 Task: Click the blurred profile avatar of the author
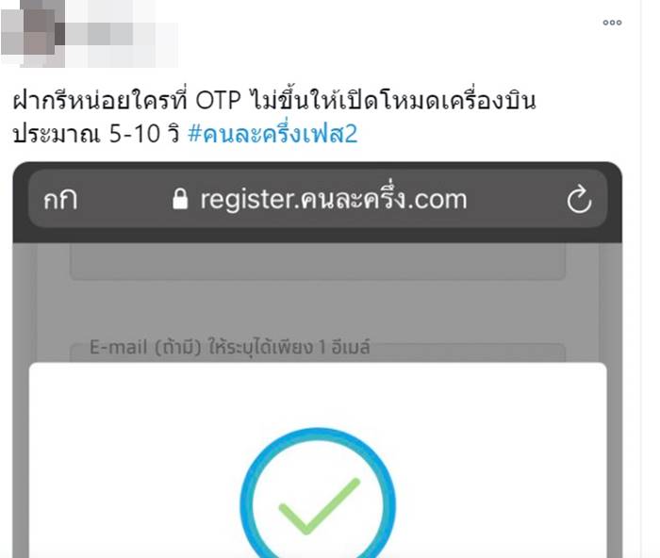click(33, 33)
